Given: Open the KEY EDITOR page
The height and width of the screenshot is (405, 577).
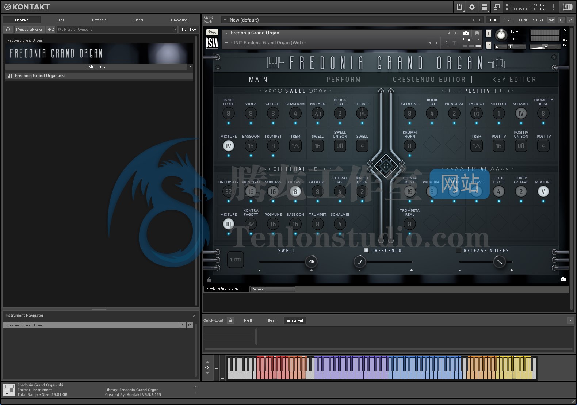Looking at the screenshot, I should click(x=514, y=80).
